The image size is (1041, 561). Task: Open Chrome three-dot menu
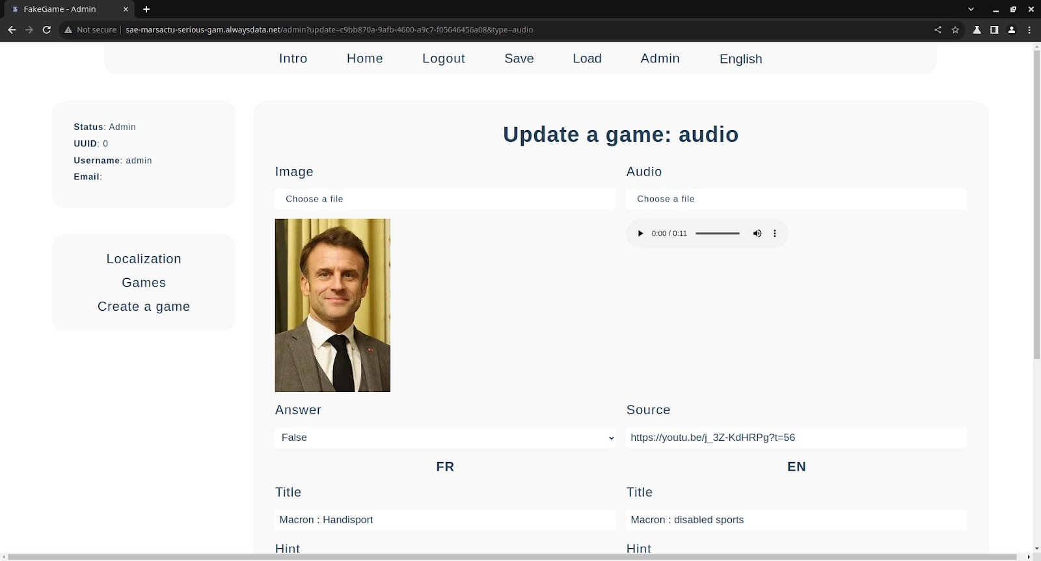[1029, 30]
